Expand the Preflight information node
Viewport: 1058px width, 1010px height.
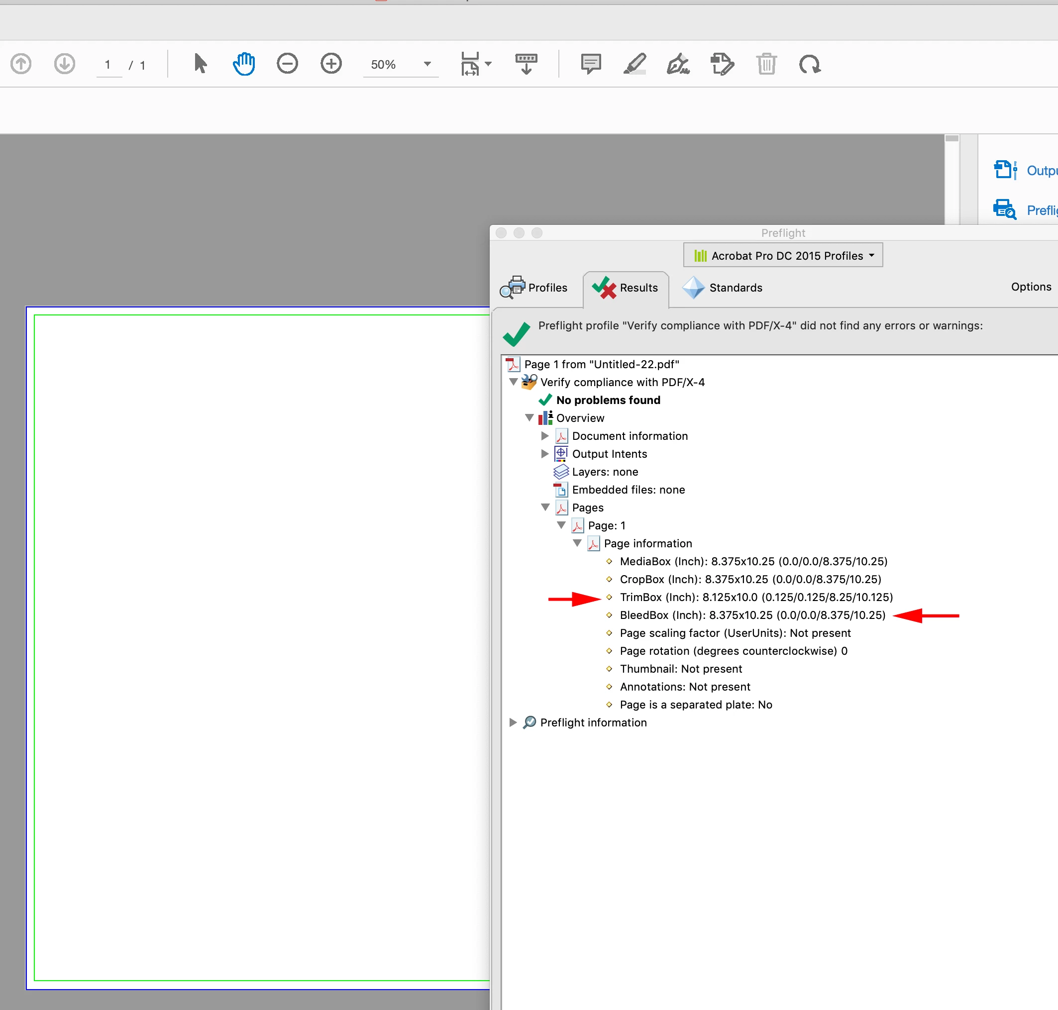pos(513,722)
